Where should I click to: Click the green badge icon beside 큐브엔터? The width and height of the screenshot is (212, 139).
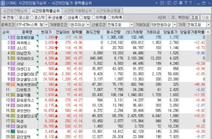(13, 111)
